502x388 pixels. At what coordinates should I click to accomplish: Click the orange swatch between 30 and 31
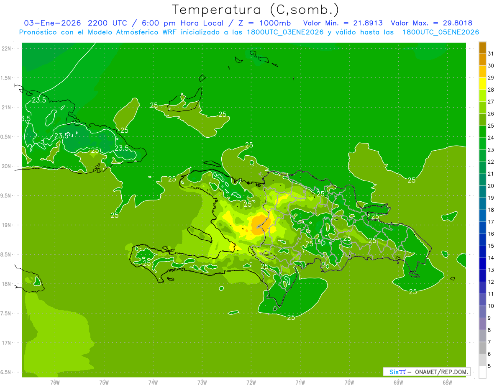coord(482,59)
